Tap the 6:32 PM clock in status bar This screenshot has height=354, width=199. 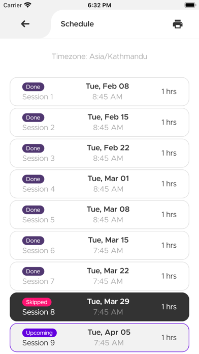[99, 5]
